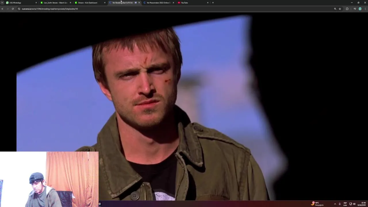Open the Chrome three-dot menu

point(365,9)
